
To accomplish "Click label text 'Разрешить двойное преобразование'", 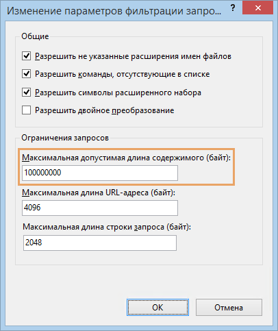I will [x=104, y=110].
